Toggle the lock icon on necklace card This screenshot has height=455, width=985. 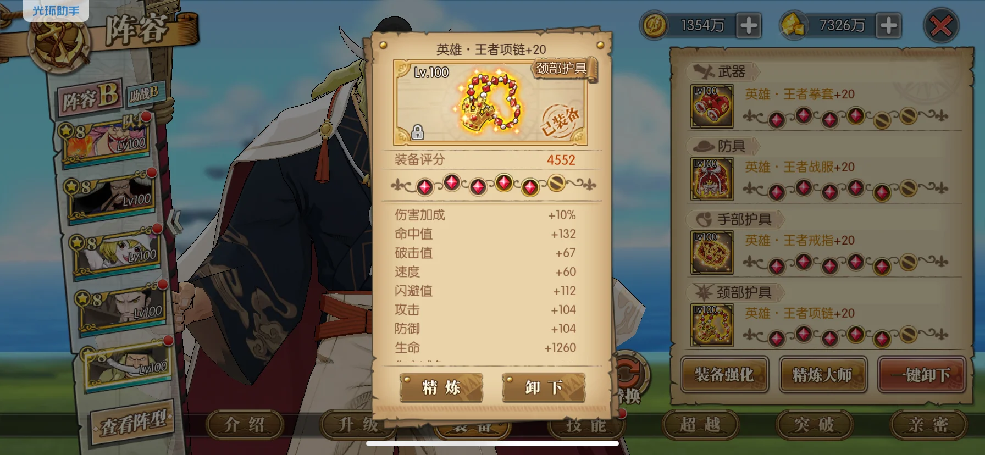point(418,132)
